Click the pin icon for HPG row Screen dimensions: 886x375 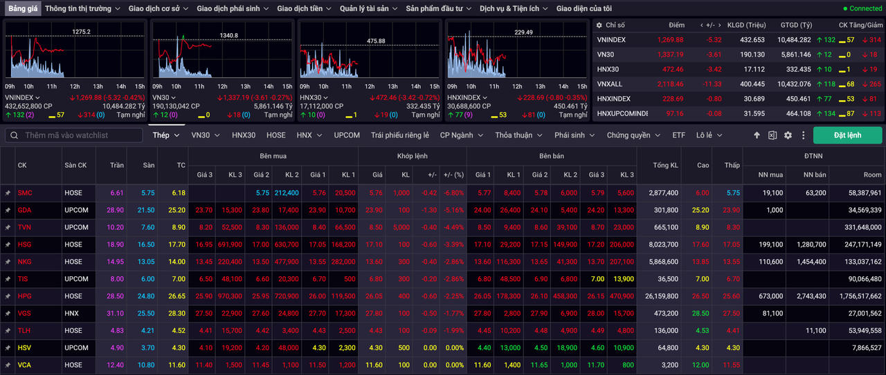[8, 296]
